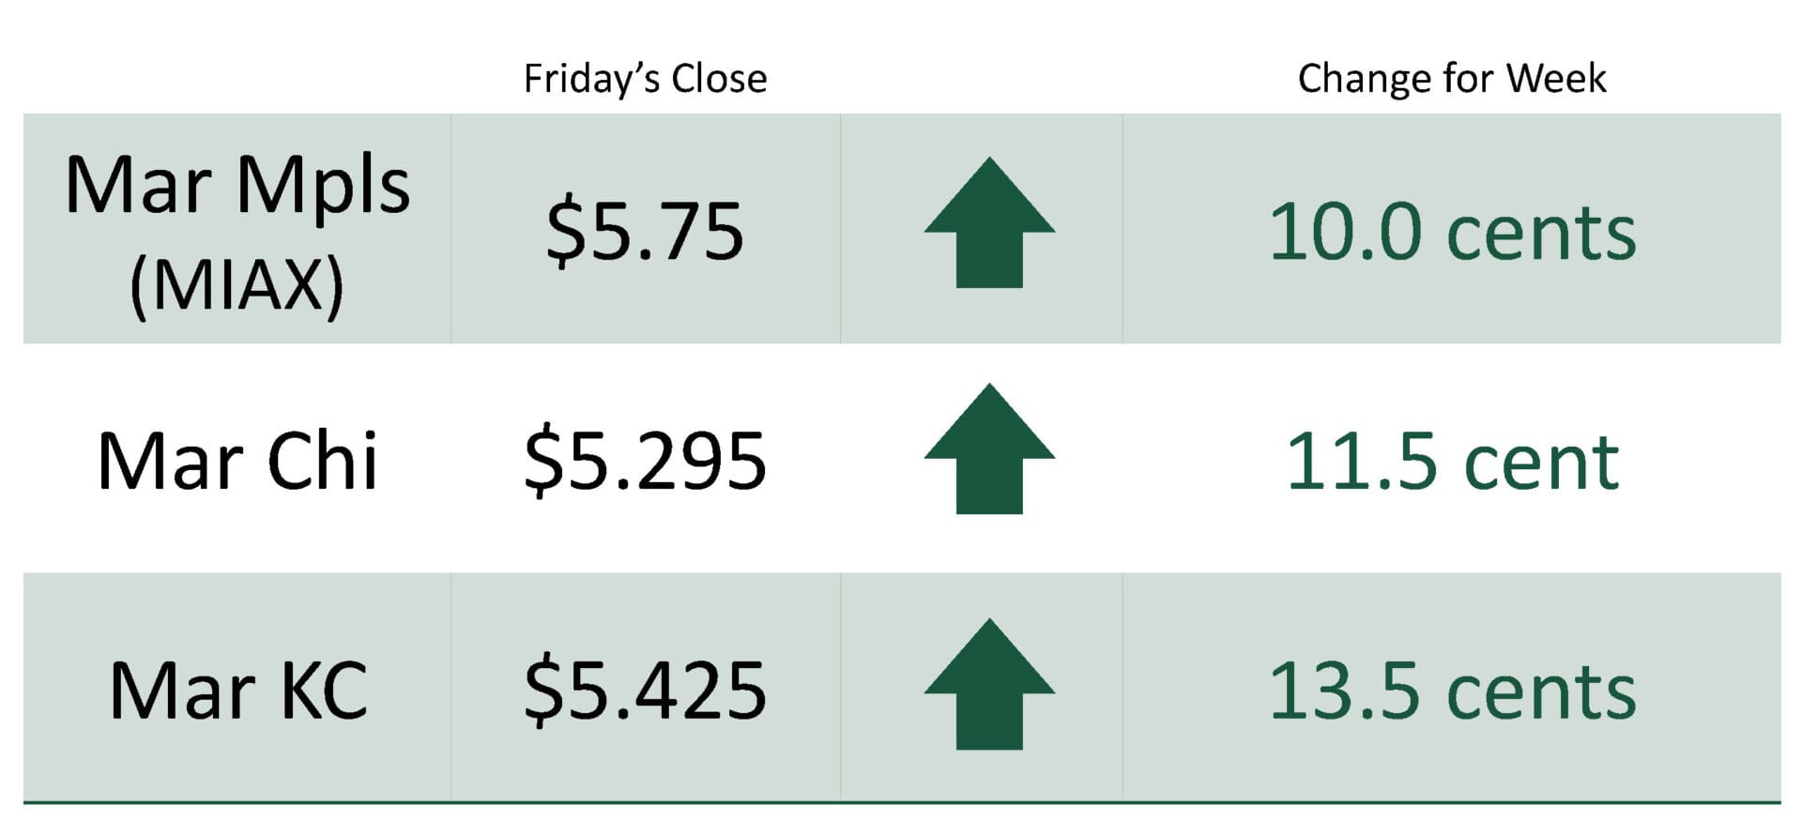Click the dark green line below the table
The width and height of the screenshot is (1802, 836).
(901, 803)
